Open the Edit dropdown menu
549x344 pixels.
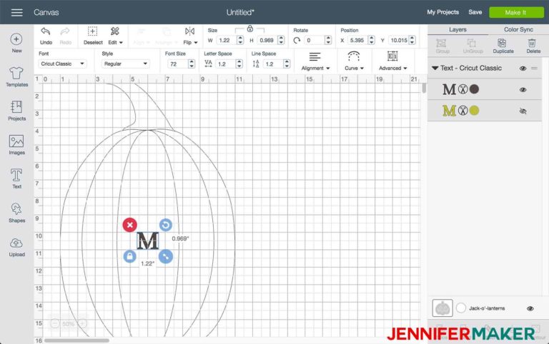coord(115,36)
